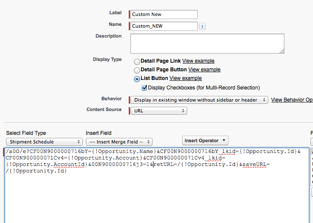This screenshot has height=223, width=313.
Task: Open the Insert Merge Field dropdown
Action: coord(119,142)
